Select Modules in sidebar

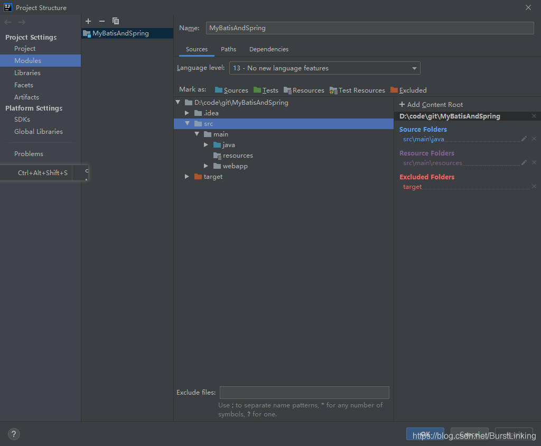tap(40, 60)
